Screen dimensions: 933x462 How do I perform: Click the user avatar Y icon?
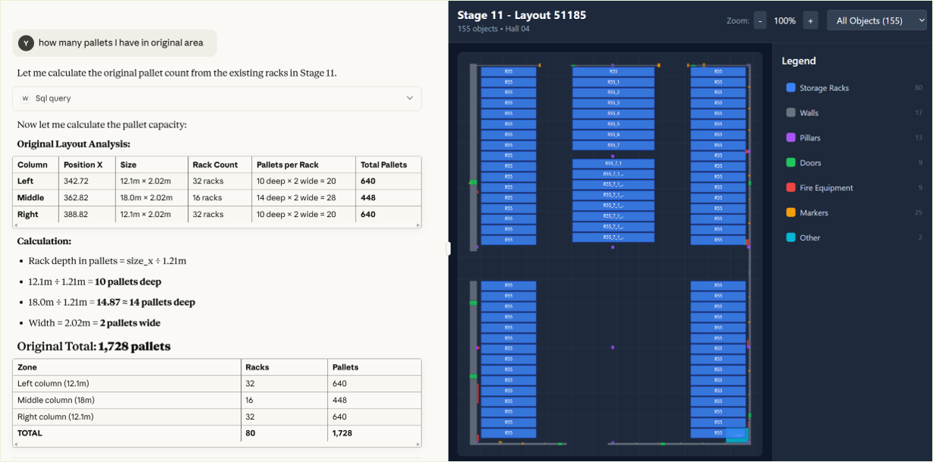[x=26, y=43]
